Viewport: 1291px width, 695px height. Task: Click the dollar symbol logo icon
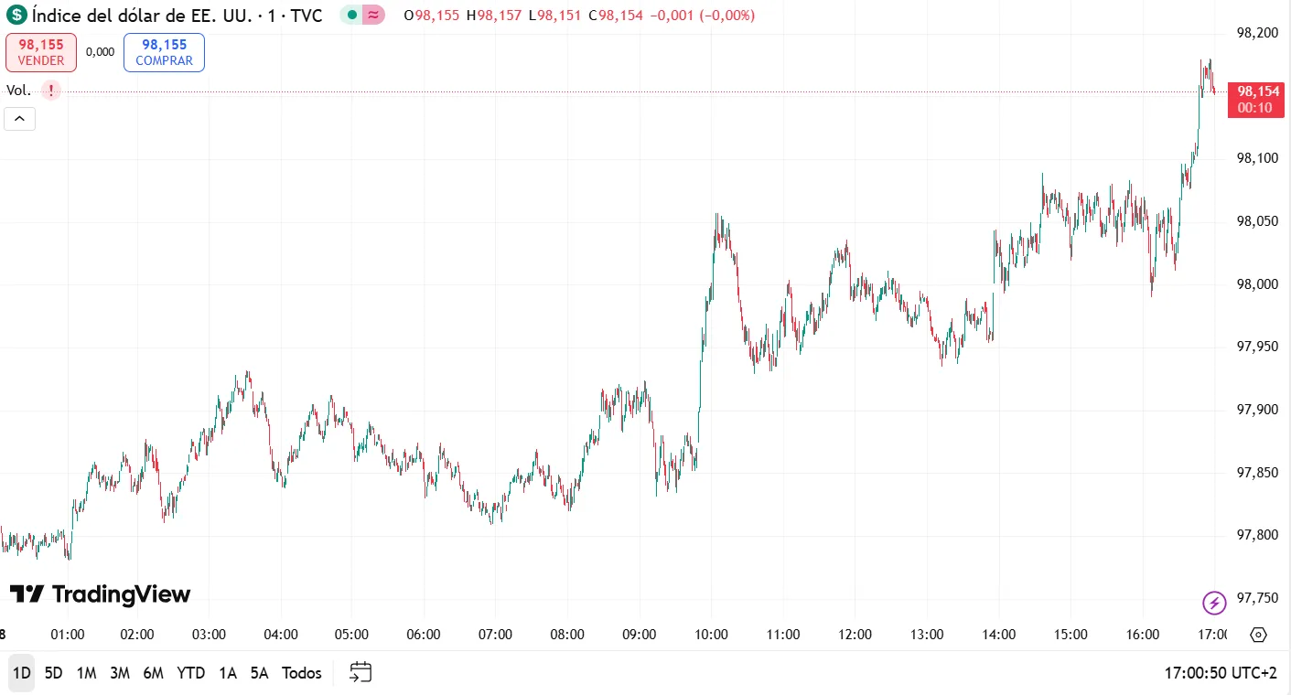(x=16, y=16)
